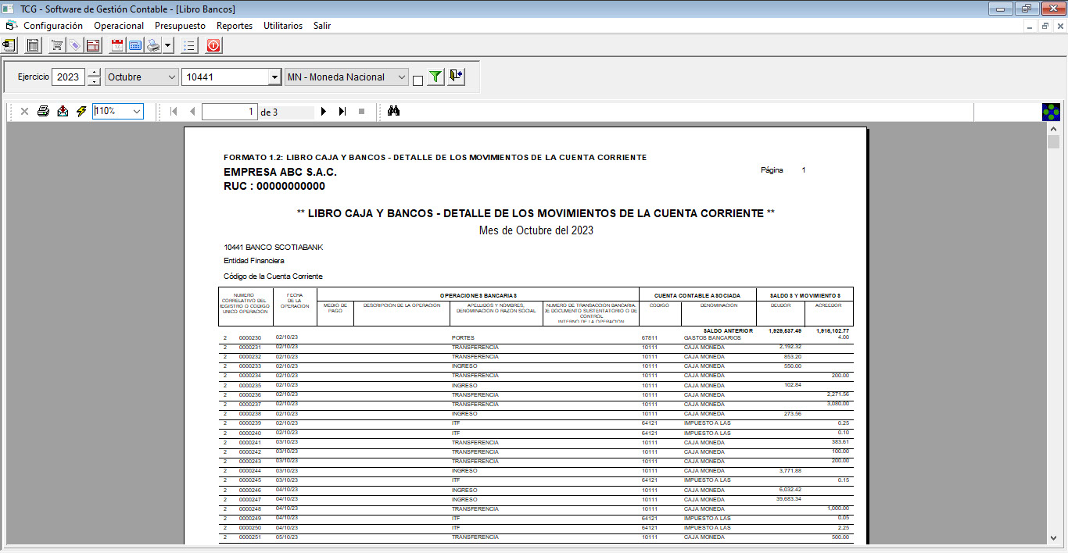Click the page number input field
The width and height of the screenshot is (1068, 553).
tap(229, 112)
